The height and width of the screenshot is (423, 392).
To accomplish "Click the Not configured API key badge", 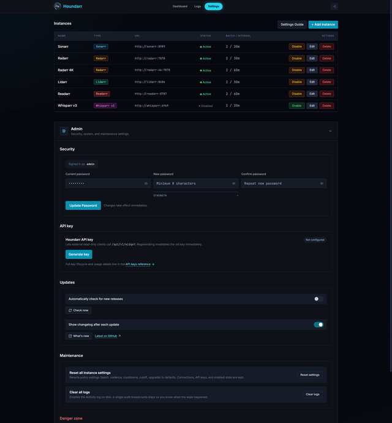I will tap(315, 240).
